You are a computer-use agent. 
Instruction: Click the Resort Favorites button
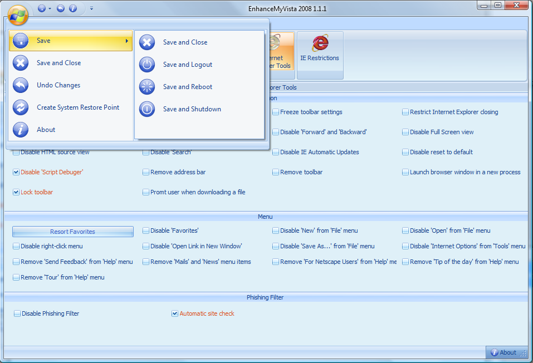(73, 232)
